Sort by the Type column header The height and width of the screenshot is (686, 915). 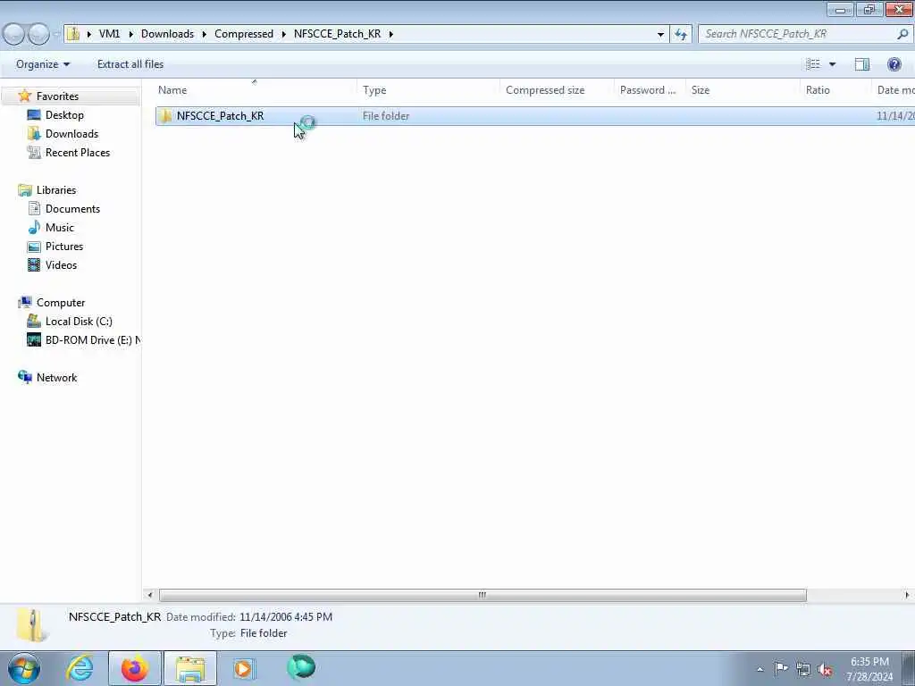(428, 90)
